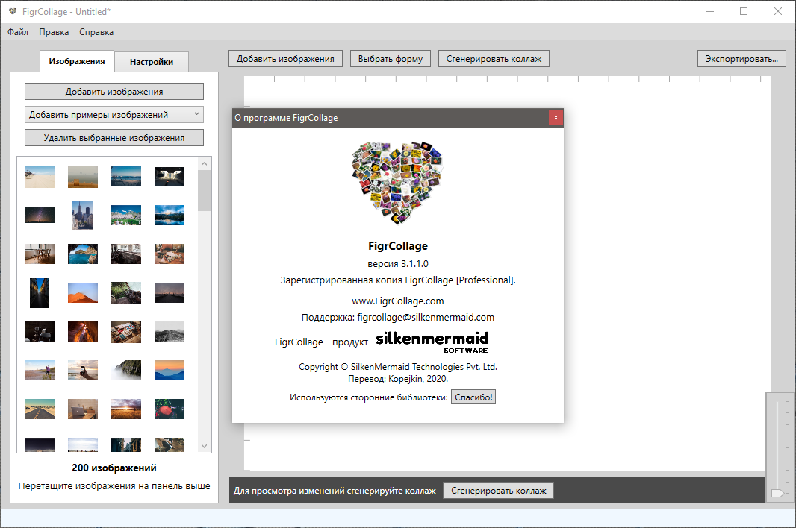
Task: Close the About FigrCollage dialog
Action: (x=555, y=117)
